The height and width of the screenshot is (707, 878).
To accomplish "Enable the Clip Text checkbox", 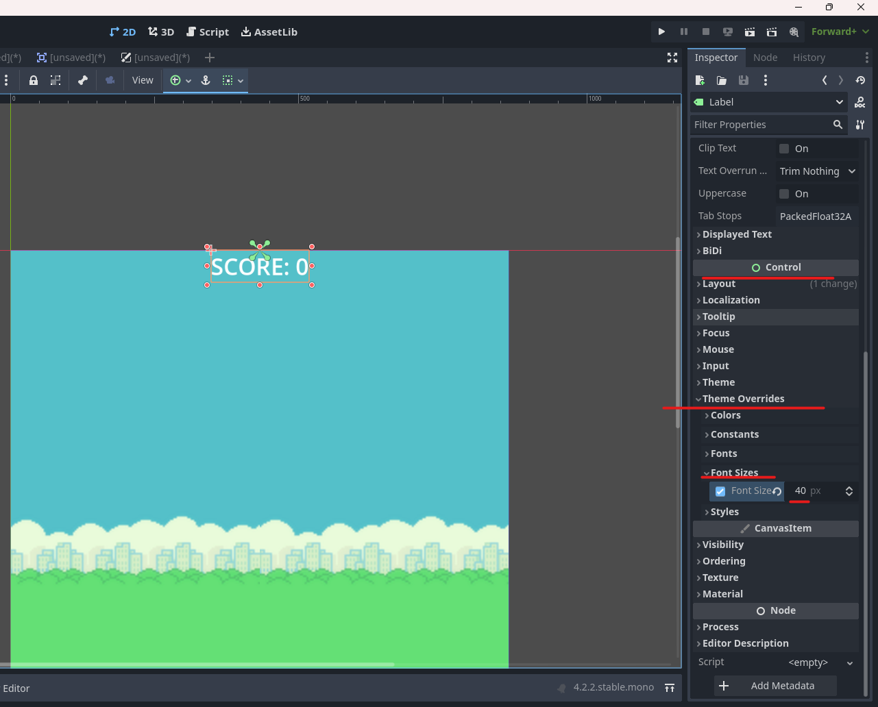I will (x=784, y=149).
